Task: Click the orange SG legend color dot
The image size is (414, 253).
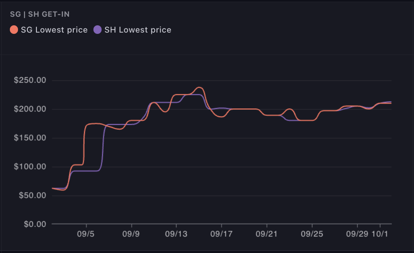Action: [14, 30]
